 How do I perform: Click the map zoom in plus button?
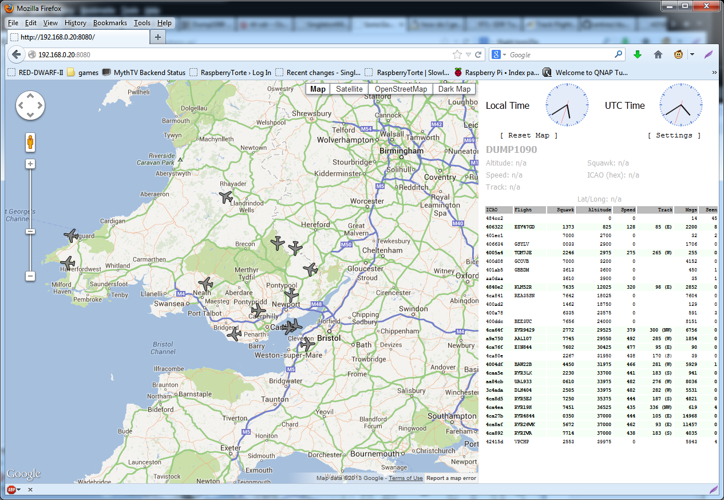pyautogui.click(x=30, y=164)
